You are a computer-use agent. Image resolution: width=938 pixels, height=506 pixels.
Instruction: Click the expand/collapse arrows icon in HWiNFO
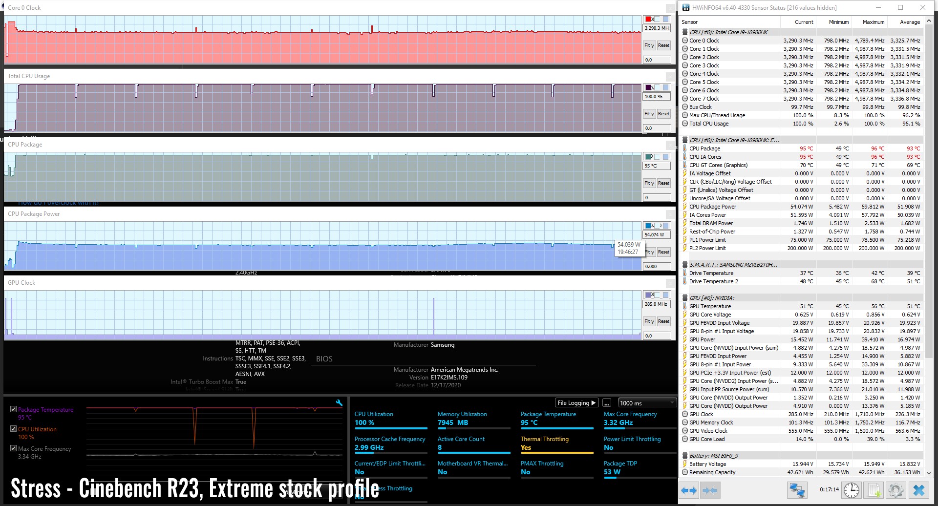click(689, 490)
